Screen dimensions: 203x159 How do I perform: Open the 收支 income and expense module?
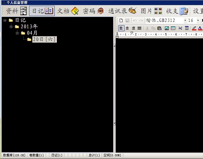177,11
